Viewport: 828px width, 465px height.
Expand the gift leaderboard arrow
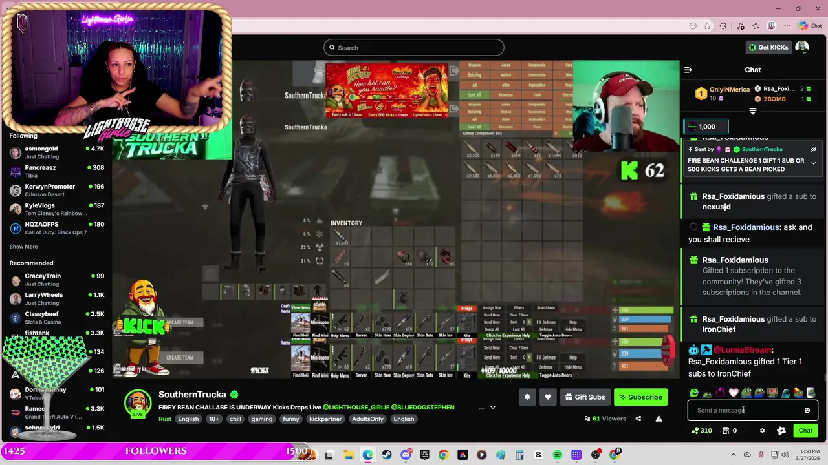(752, 112)
